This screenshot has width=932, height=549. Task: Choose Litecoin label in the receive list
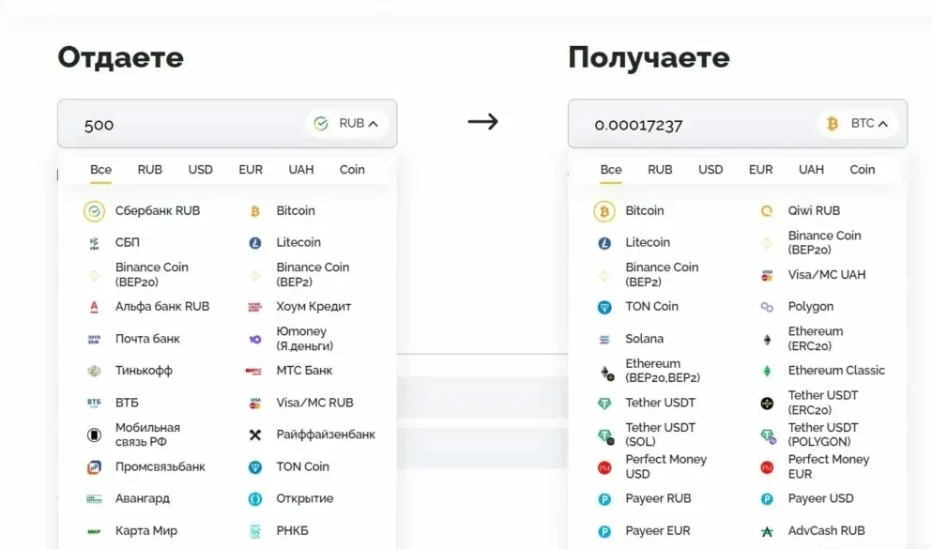pos(648,242)
